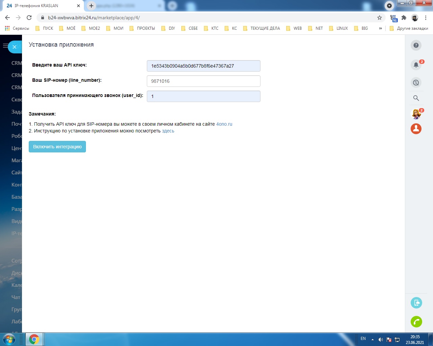The image size is (433, 346).
Task: Click the taskbar clock and date
Action: click(415, 340)
